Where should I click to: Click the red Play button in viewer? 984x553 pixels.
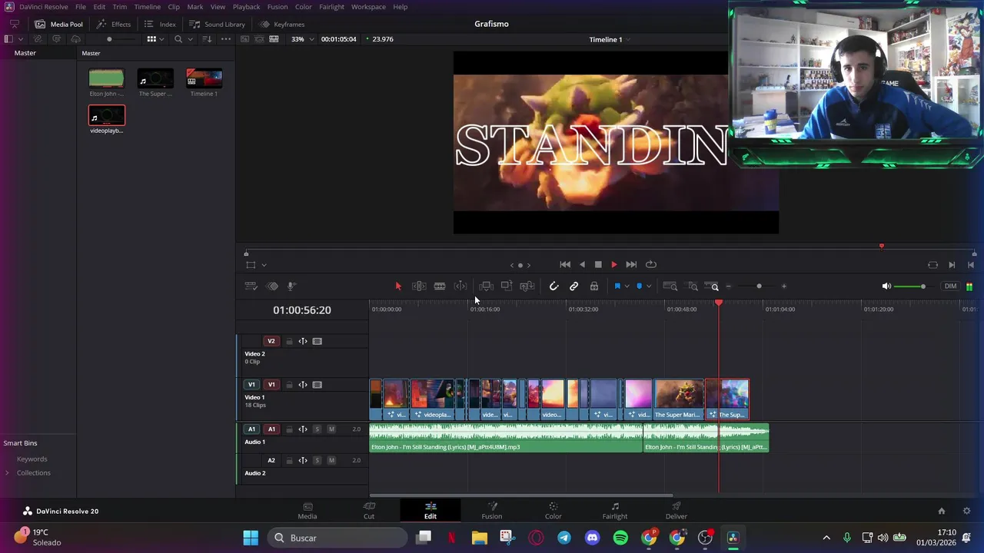613,264
